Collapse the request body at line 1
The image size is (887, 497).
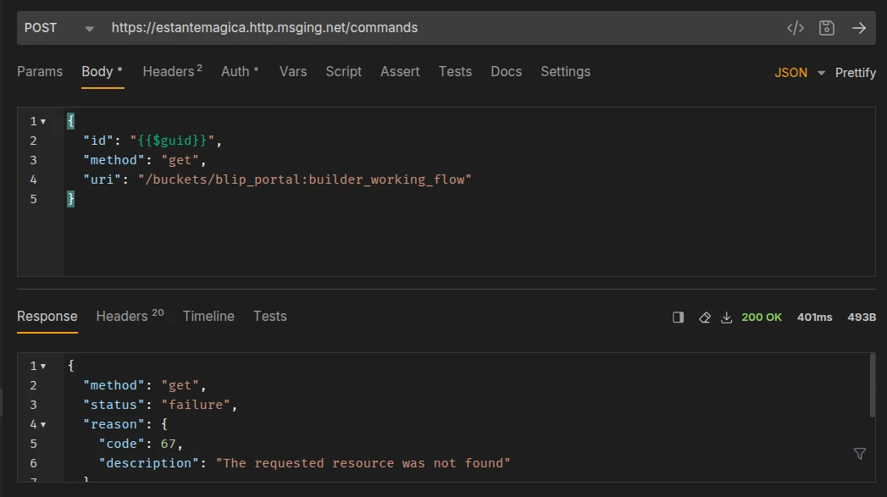(x=43, y=122)
